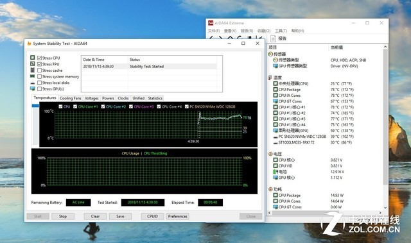Click the sensor list vertical scrollbar
The width and height of the screenshot is (411, 243).
pos(385,128)
